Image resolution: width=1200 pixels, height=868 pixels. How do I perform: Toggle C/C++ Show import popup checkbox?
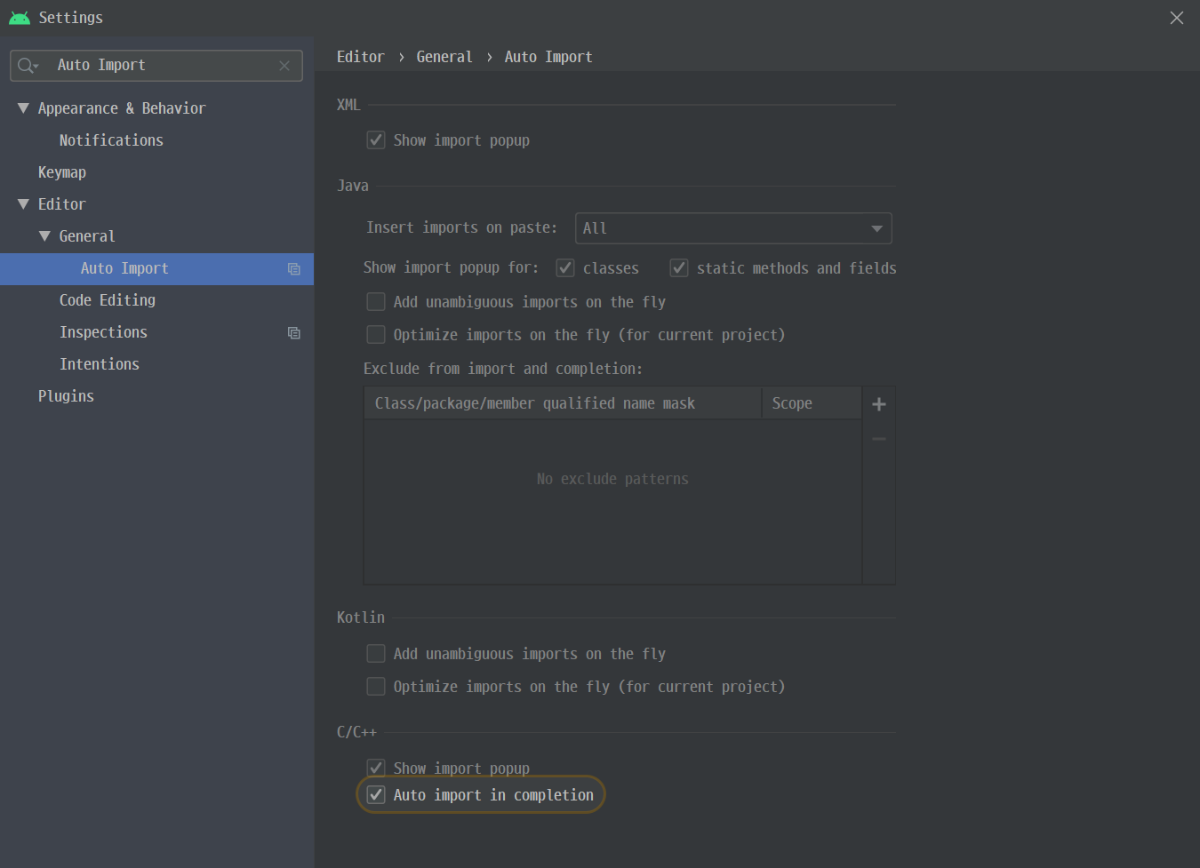[x=376, y=768]
